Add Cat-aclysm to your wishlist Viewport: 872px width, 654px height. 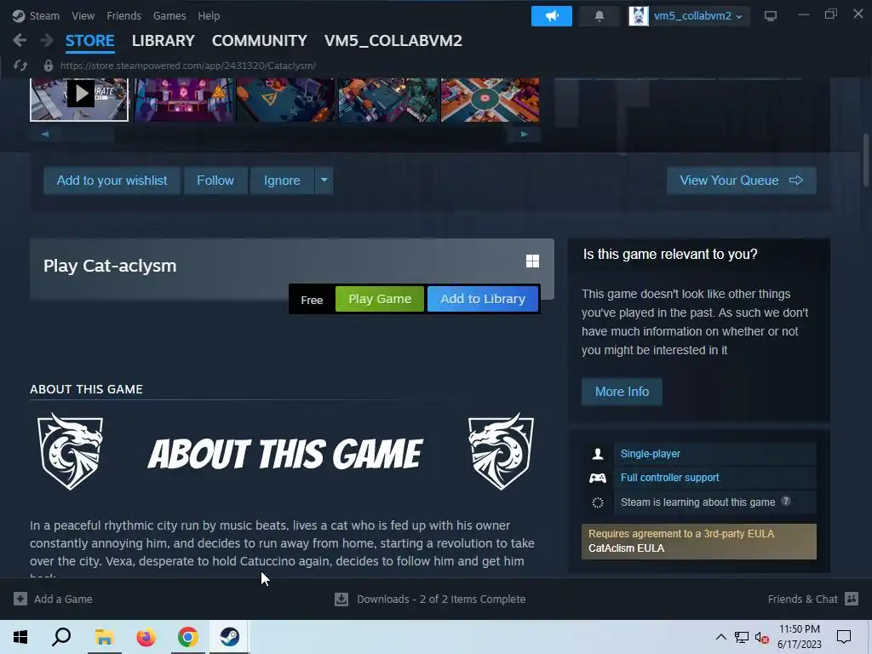[x=112, y=181]
